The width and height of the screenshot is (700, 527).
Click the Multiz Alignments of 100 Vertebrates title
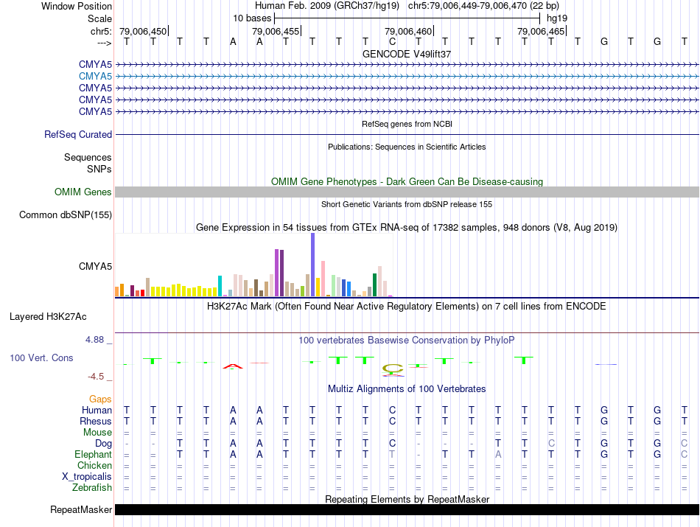coord(407,388)
